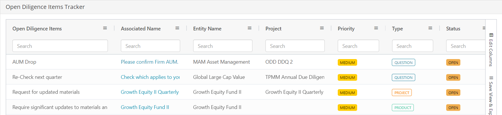Open the Associated Name column menu icon
Image resolution: width=502 pixels, height=115 pixels.
[x=177, y=28]
